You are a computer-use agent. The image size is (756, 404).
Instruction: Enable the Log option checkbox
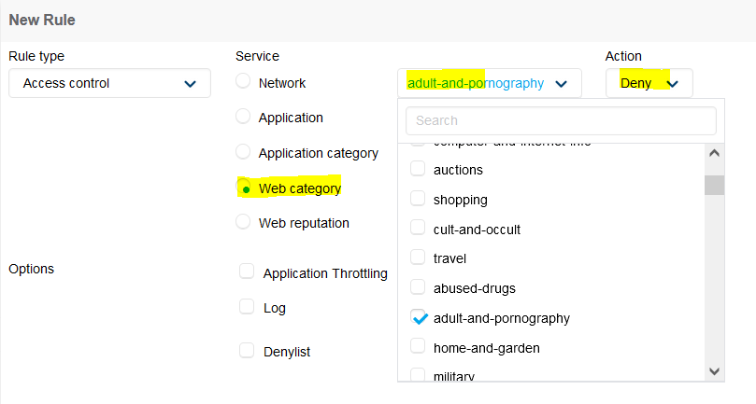point(247,306)
